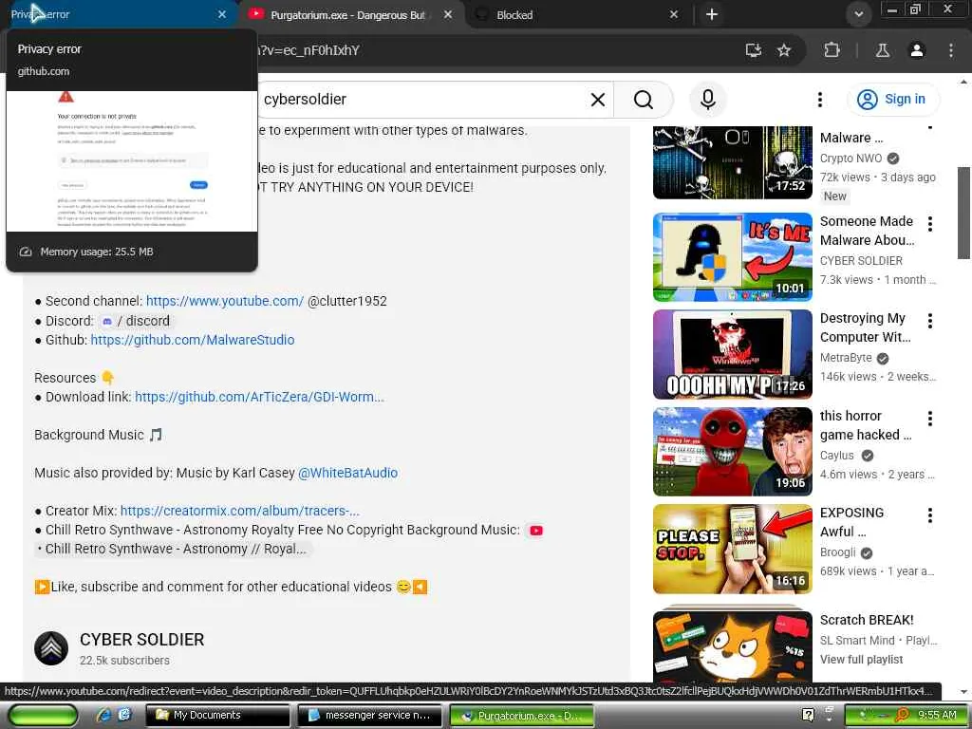The width and height of the screenshot is (972, 729).
Task: Open the 'Destroying My Computer' video thumbnail
Action: [x=732, y=354]
